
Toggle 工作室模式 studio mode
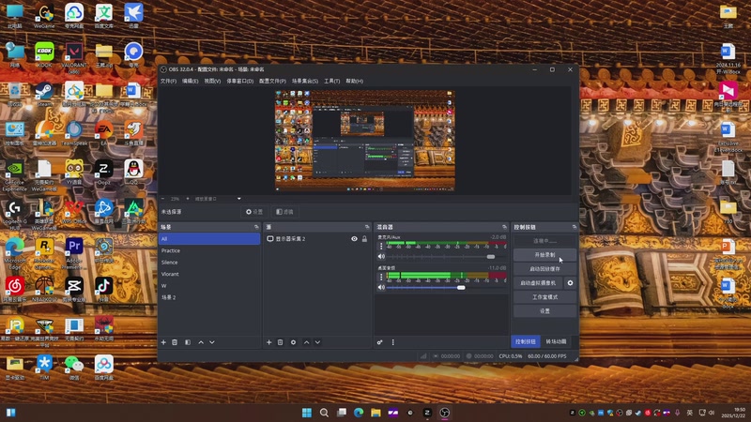point(544,297)
